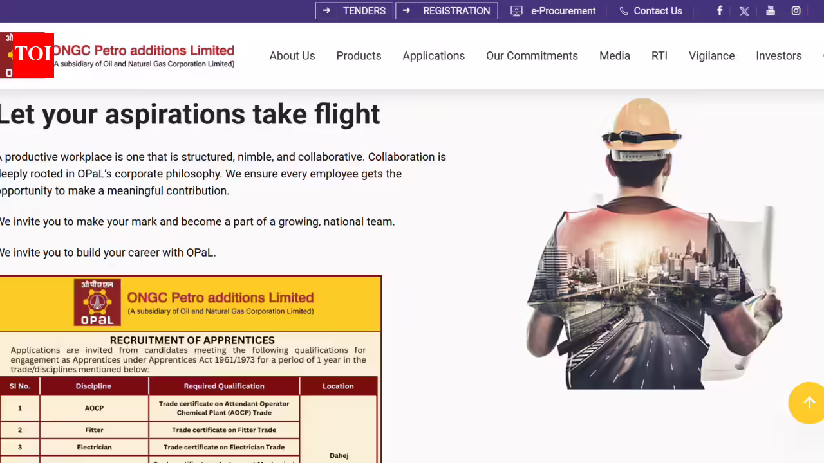Open the X (Twitter) social icon
This screenshot has width=824, height=463.
(x=744, y=11)
